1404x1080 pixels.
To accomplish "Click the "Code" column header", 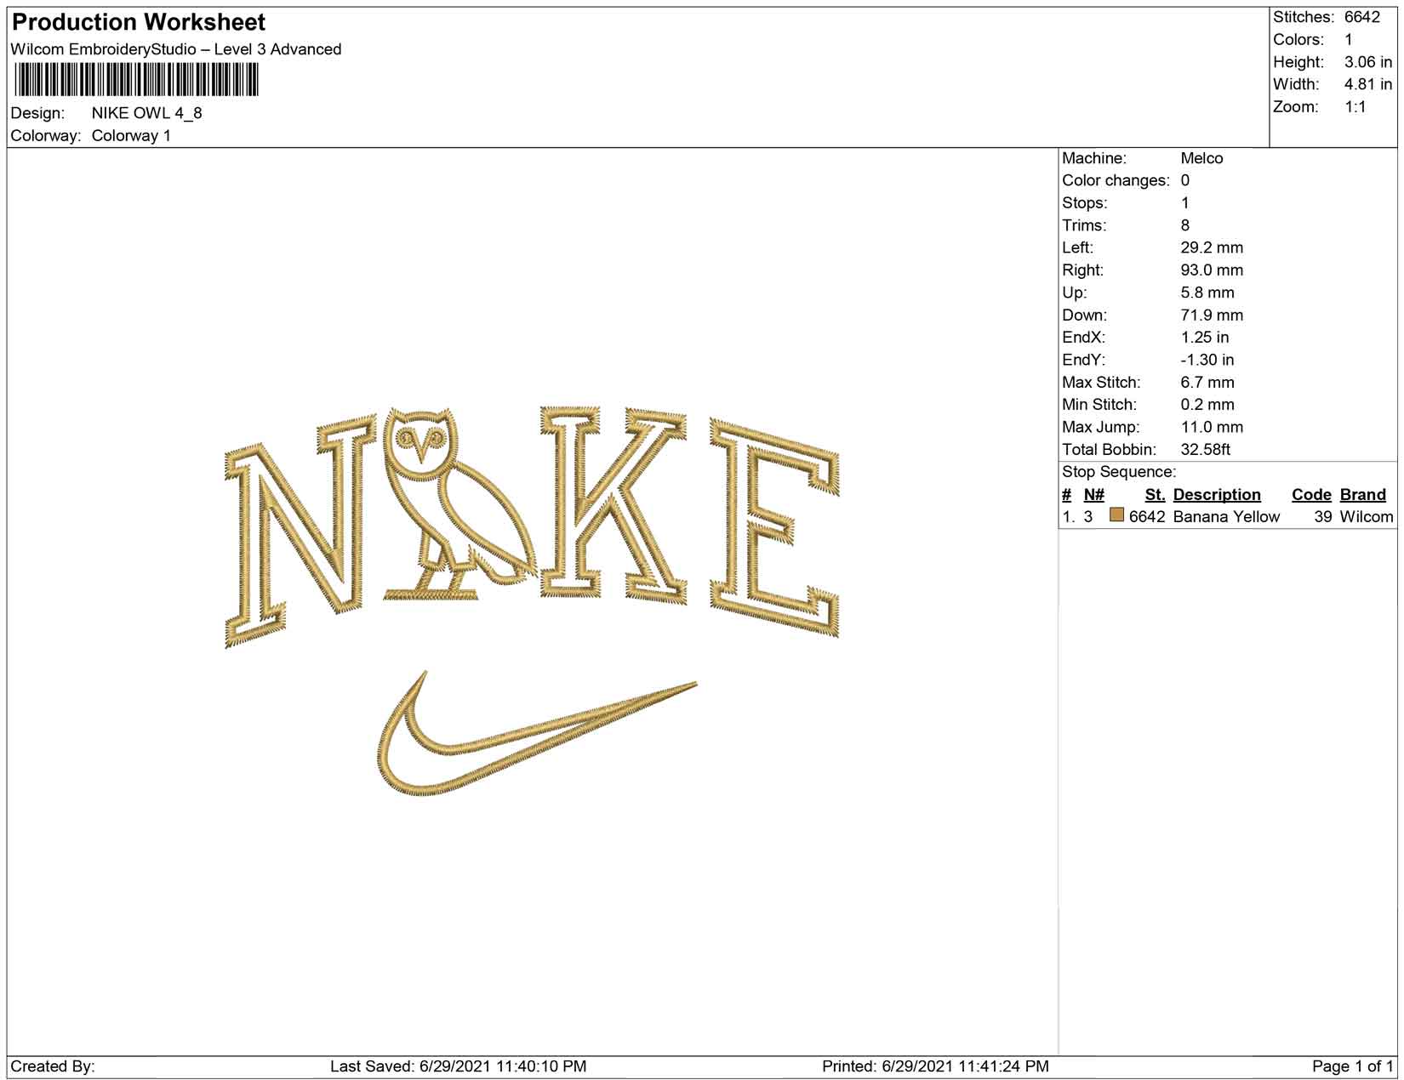I will pos(1311,495).
